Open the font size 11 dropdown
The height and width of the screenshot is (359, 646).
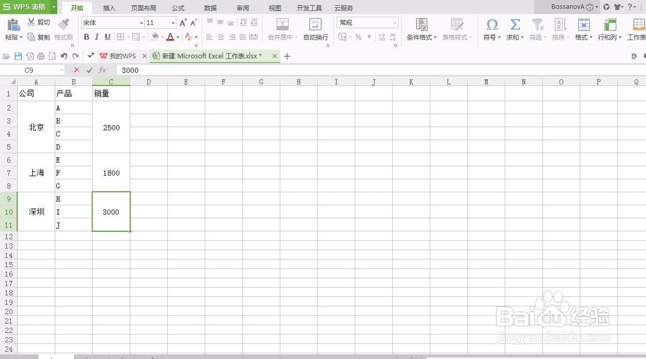click(x=173, y=23)
